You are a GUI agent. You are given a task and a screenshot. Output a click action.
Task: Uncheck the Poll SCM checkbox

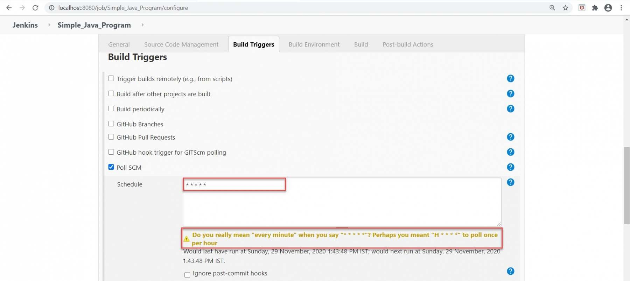(x=111, y=167)
